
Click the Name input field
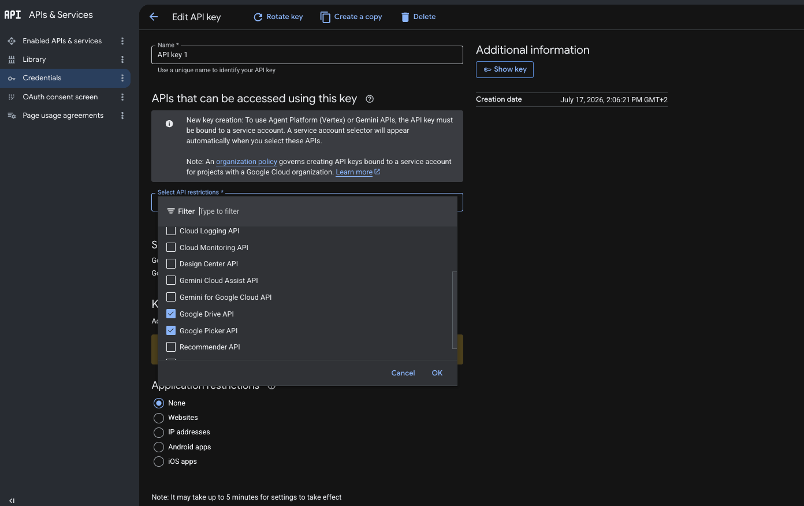point(307,55)
